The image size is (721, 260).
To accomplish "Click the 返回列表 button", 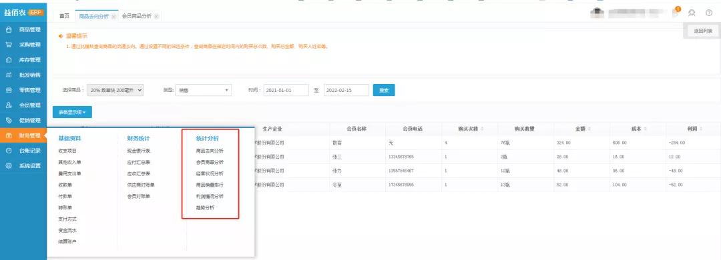I will coord(703,31).
